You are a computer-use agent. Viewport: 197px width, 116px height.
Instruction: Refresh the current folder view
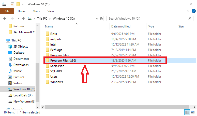pos(101,19)
